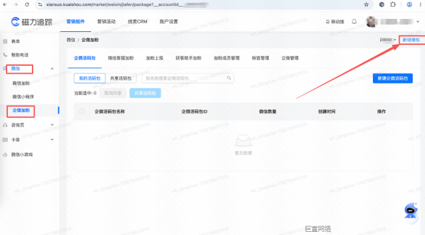This screenshot has width=425, height=235.
Task: Open 表单 in sidebar
Action: (16, 42)
